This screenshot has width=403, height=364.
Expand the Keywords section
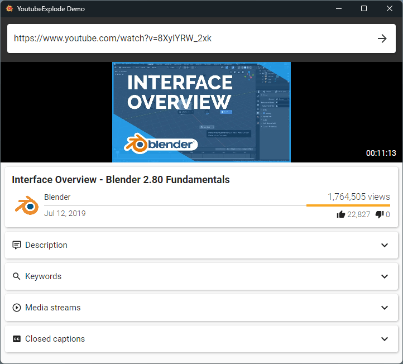pos(201,276)
